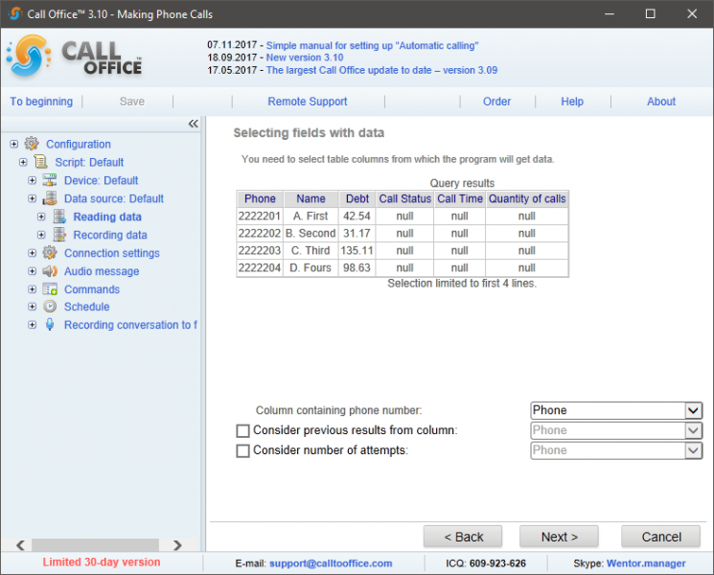Open the phone number column dropdown

(x=693, y=410)
